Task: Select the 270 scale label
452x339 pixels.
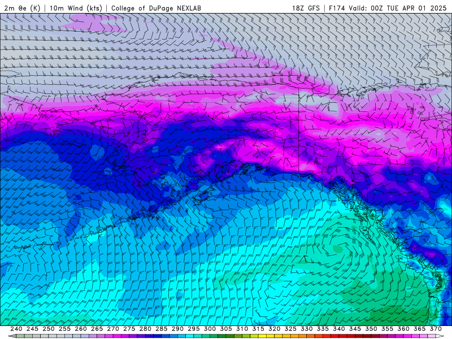Action: point(113,329)
